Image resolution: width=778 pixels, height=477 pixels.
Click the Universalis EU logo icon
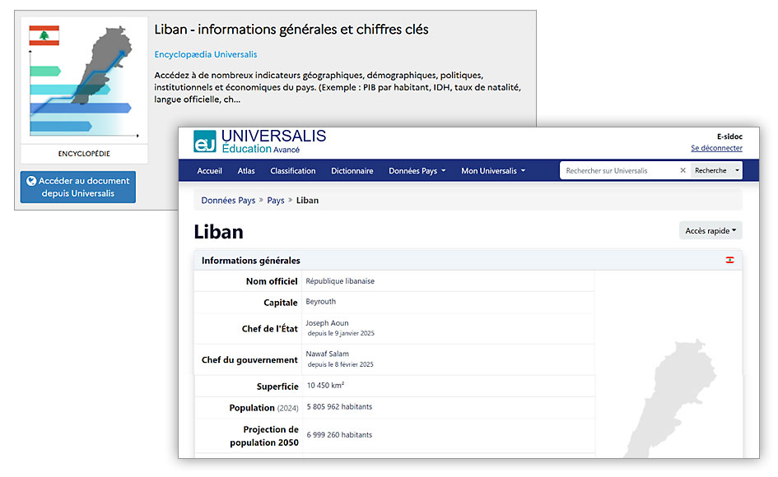205,141
